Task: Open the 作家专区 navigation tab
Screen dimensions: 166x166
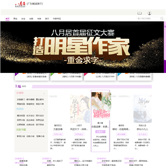Action: (57, 18)
